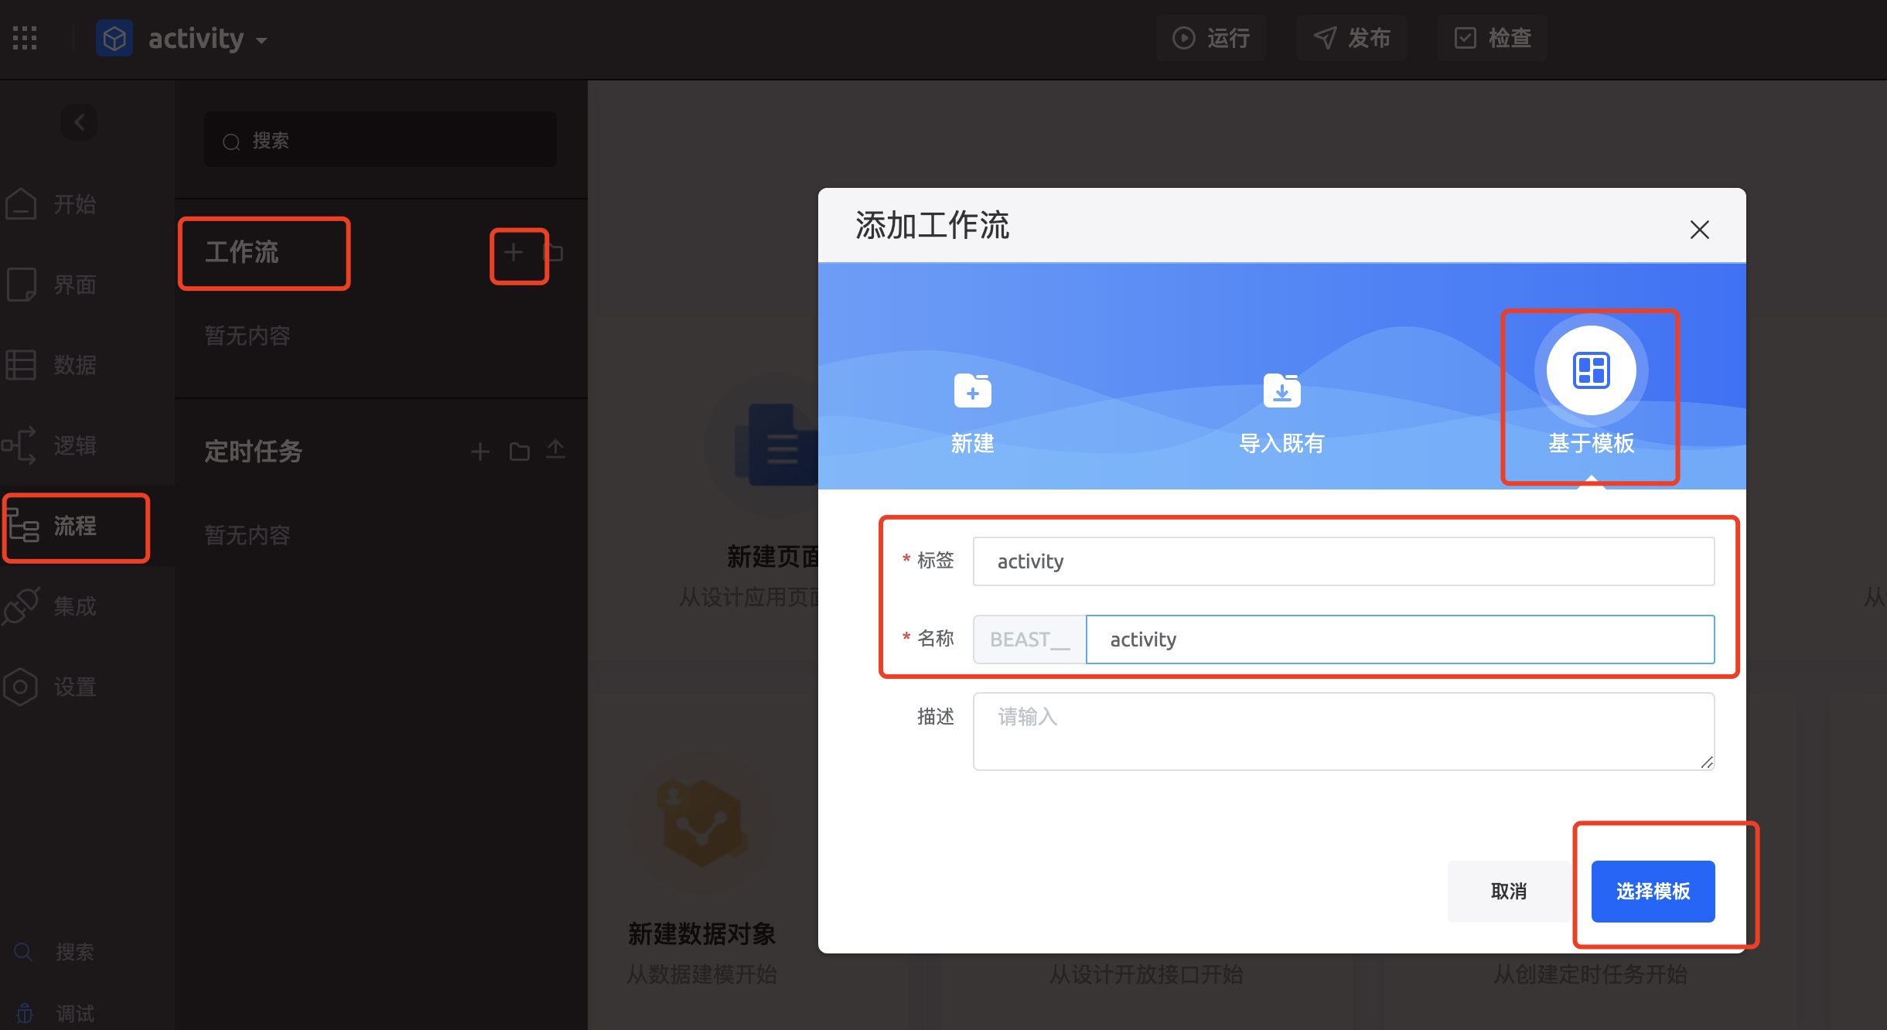The height and width of the screenshot is (1030, 1887).
Task: Close the 添加工作流 dialog
Action: pyautogui.click(x=1699, y=230)
